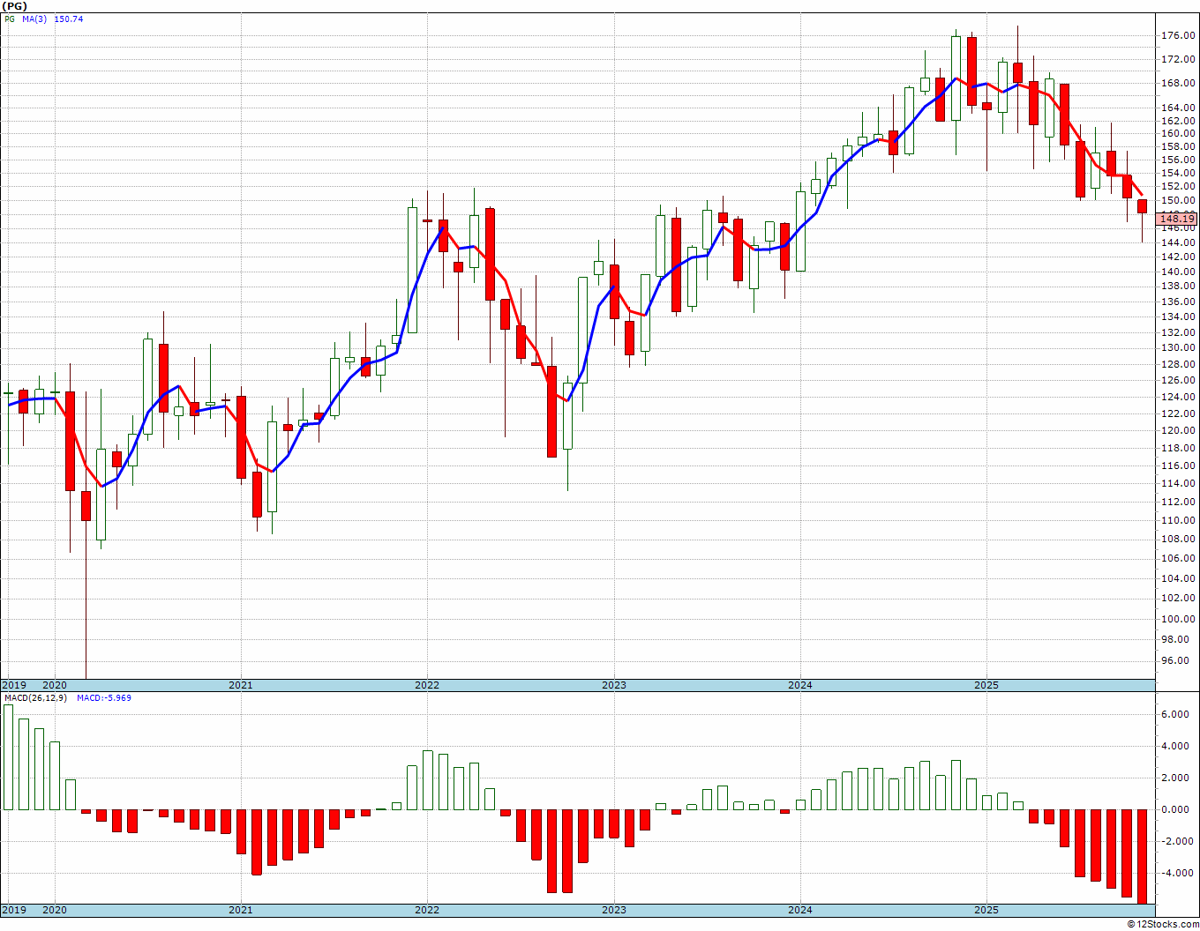Select the 100.00 price axis label

coord(1179,619)
